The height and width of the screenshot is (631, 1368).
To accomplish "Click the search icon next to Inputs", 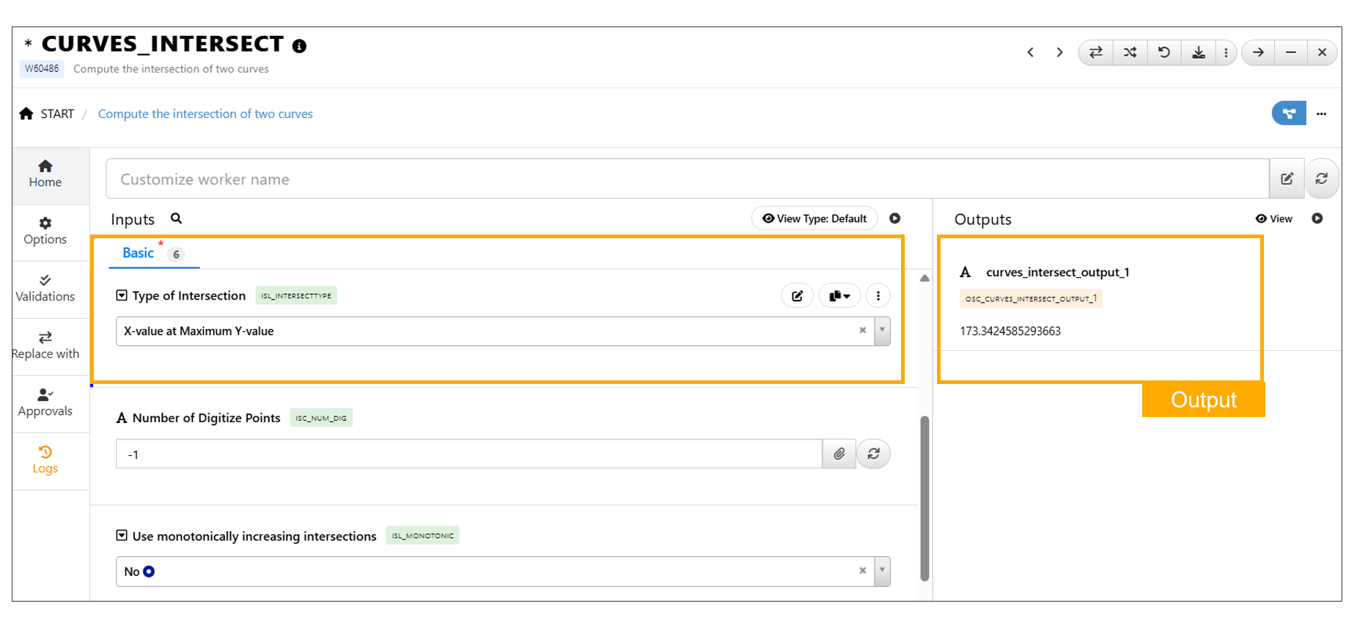I will tap(176, 218).
